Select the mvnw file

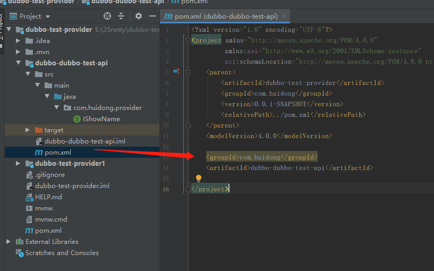tap(44, 208)
